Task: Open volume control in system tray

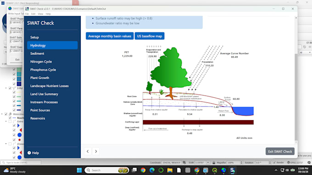Action: click(287, 170)
